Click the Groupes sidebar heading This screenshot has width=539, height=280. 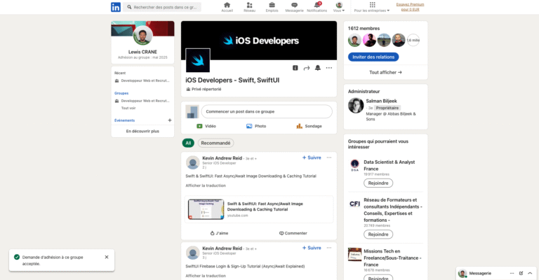(x=121, y=93)
